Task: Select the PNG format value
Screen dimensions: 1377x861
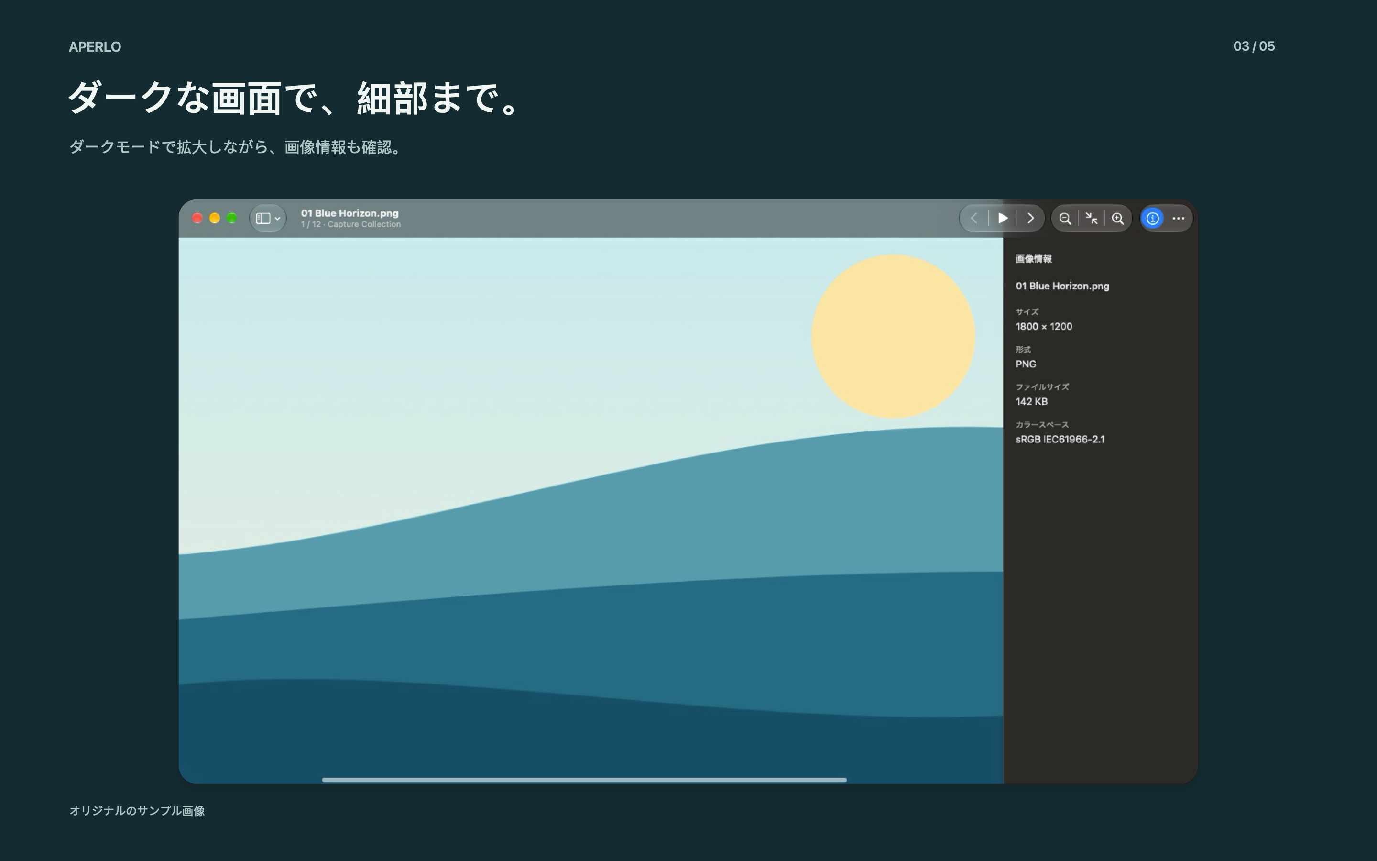Action: point(1026,364)
